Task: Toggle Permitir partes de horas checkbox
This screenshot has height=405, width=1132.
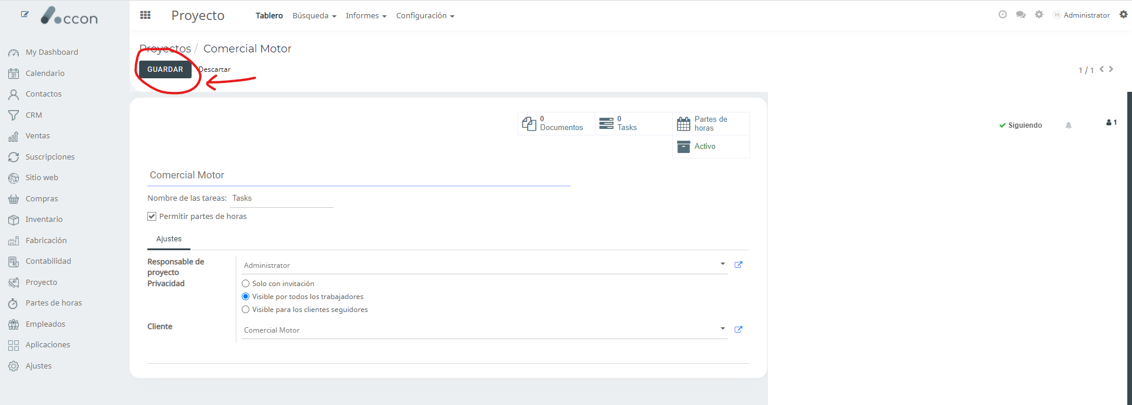Action: (x=152, y=217)
